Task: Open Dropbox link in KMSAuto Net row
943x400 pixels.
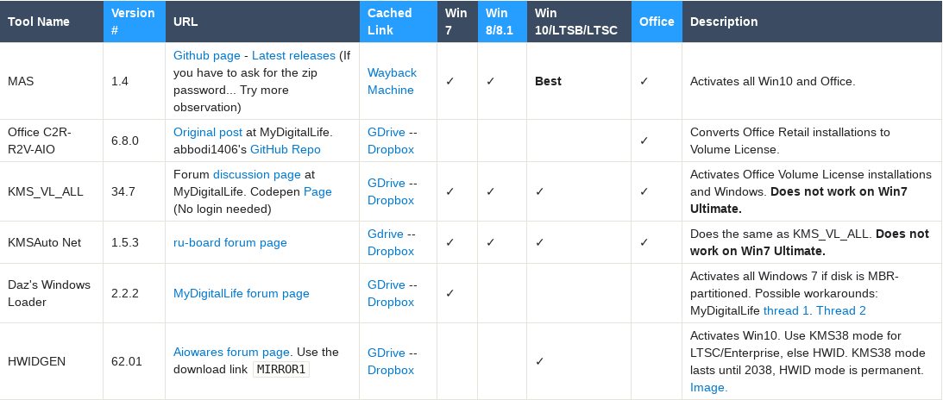Action: [x=391, y=251]
